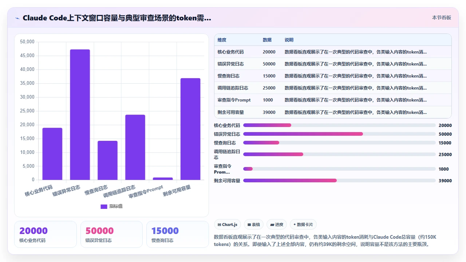The width and height of the screenshot is (466, 262).
Task: Click table value 20000
Action: tap(269, 52)
